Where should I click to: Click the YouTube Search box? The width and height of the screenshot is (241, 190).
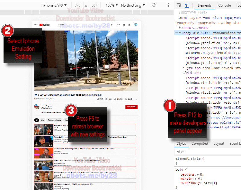tap(81, 25)
